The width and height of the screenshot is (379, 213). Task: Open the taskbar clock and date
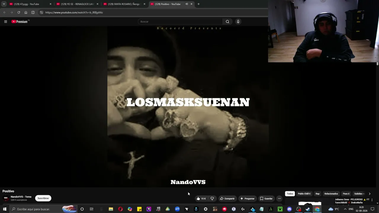(x=362, y=209)
